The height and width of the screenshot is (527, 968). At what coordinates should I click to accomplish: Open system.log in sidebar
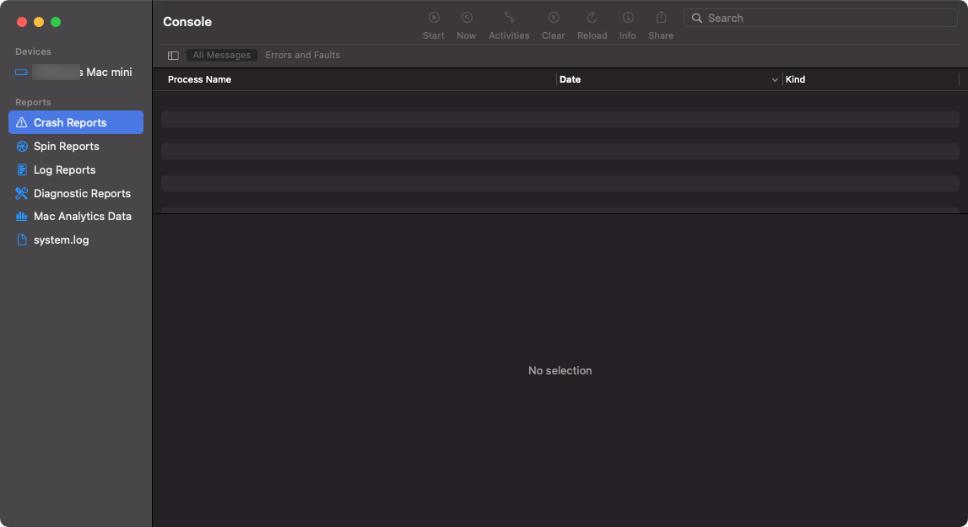pos(76,240)
